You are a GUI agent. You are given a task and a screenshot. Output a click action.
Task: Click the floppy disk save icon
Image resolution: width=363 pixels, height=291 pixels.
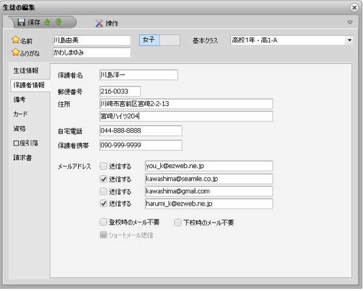click(21, 22)
